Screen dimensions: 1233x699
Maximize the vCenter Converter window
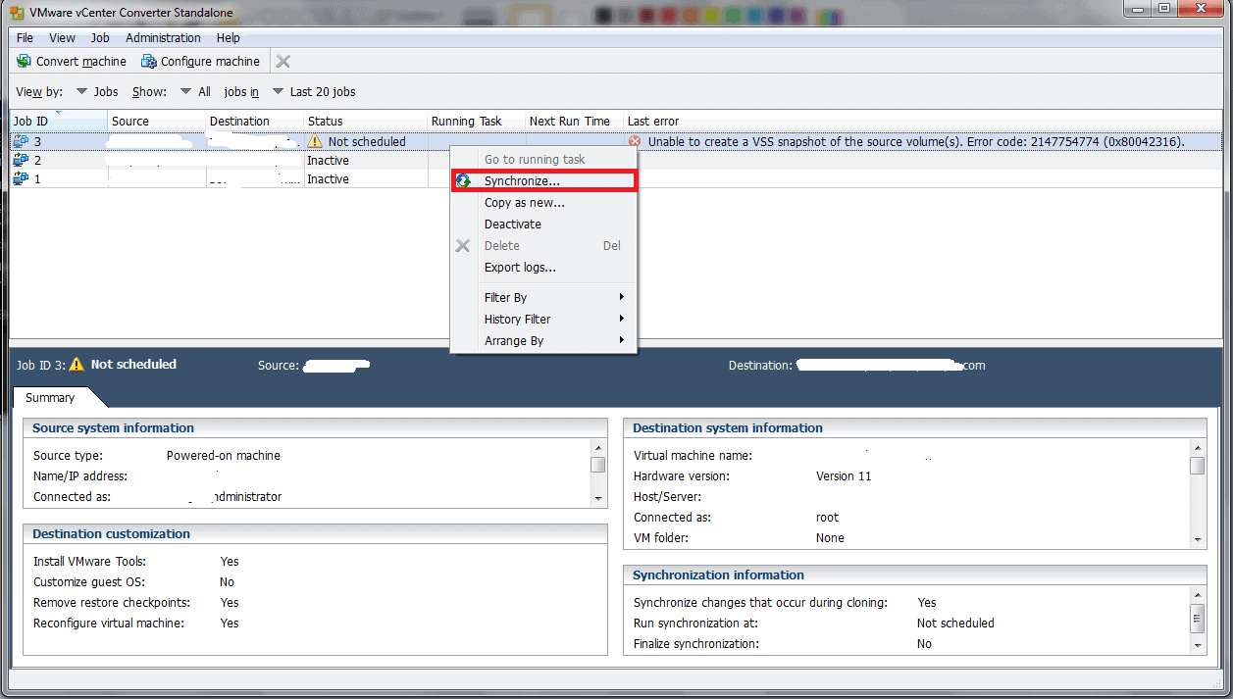click(x=1164, y=9)
